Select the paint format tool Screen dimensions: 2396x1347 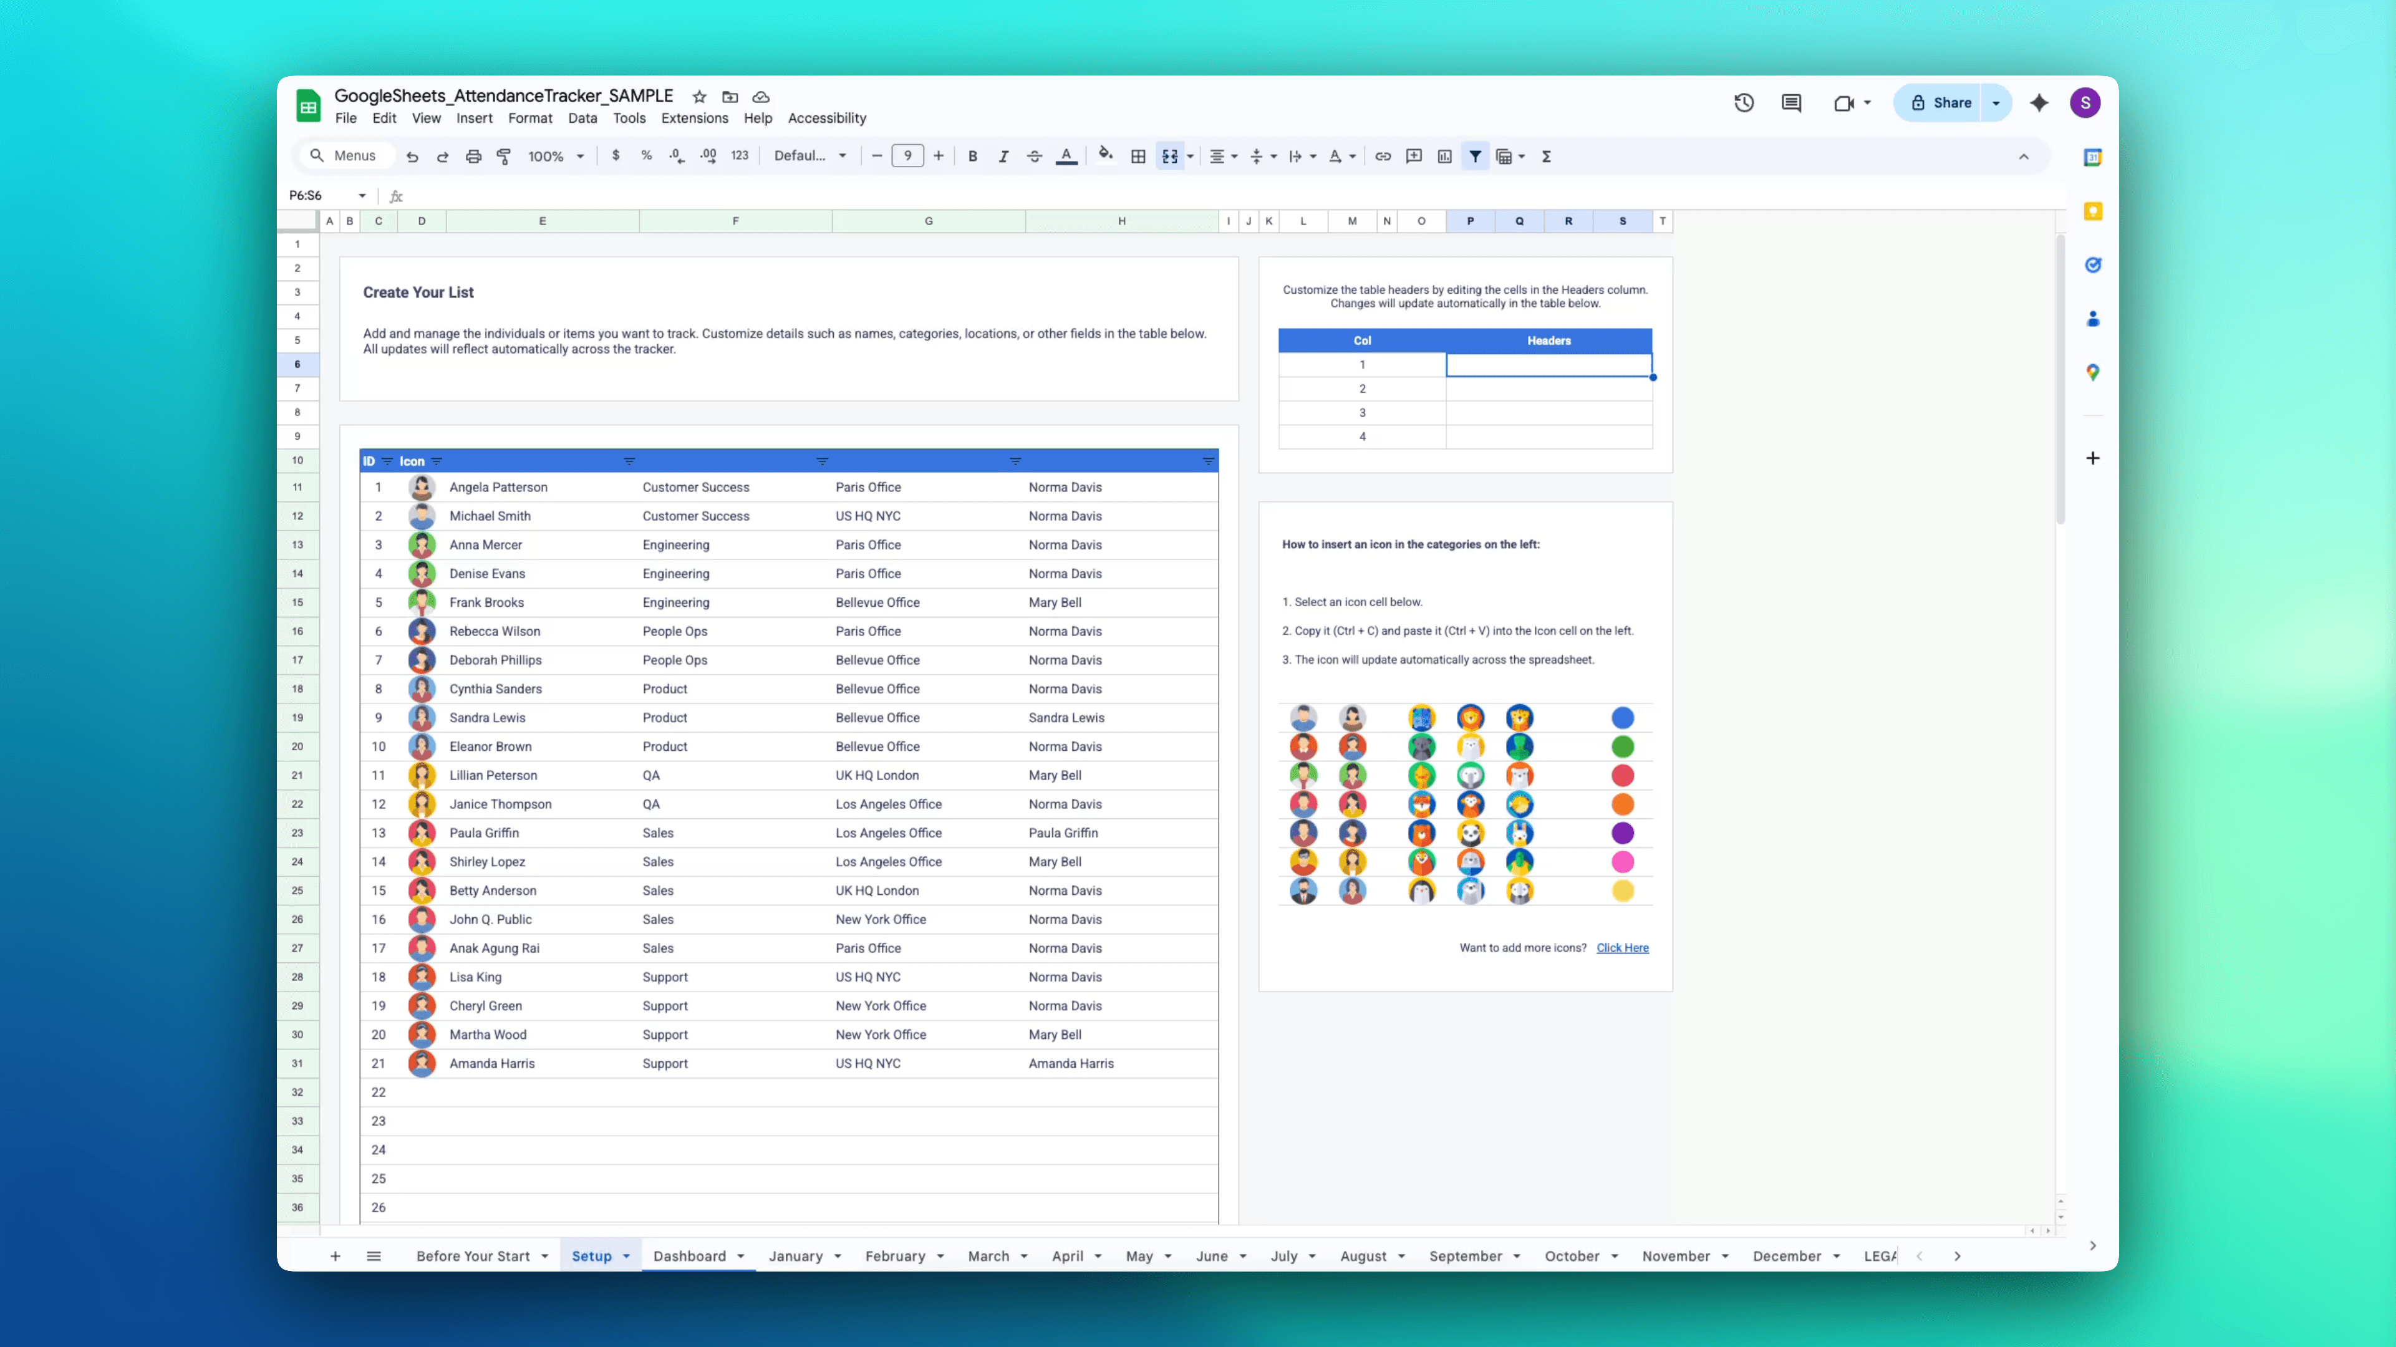click(503, 155)
